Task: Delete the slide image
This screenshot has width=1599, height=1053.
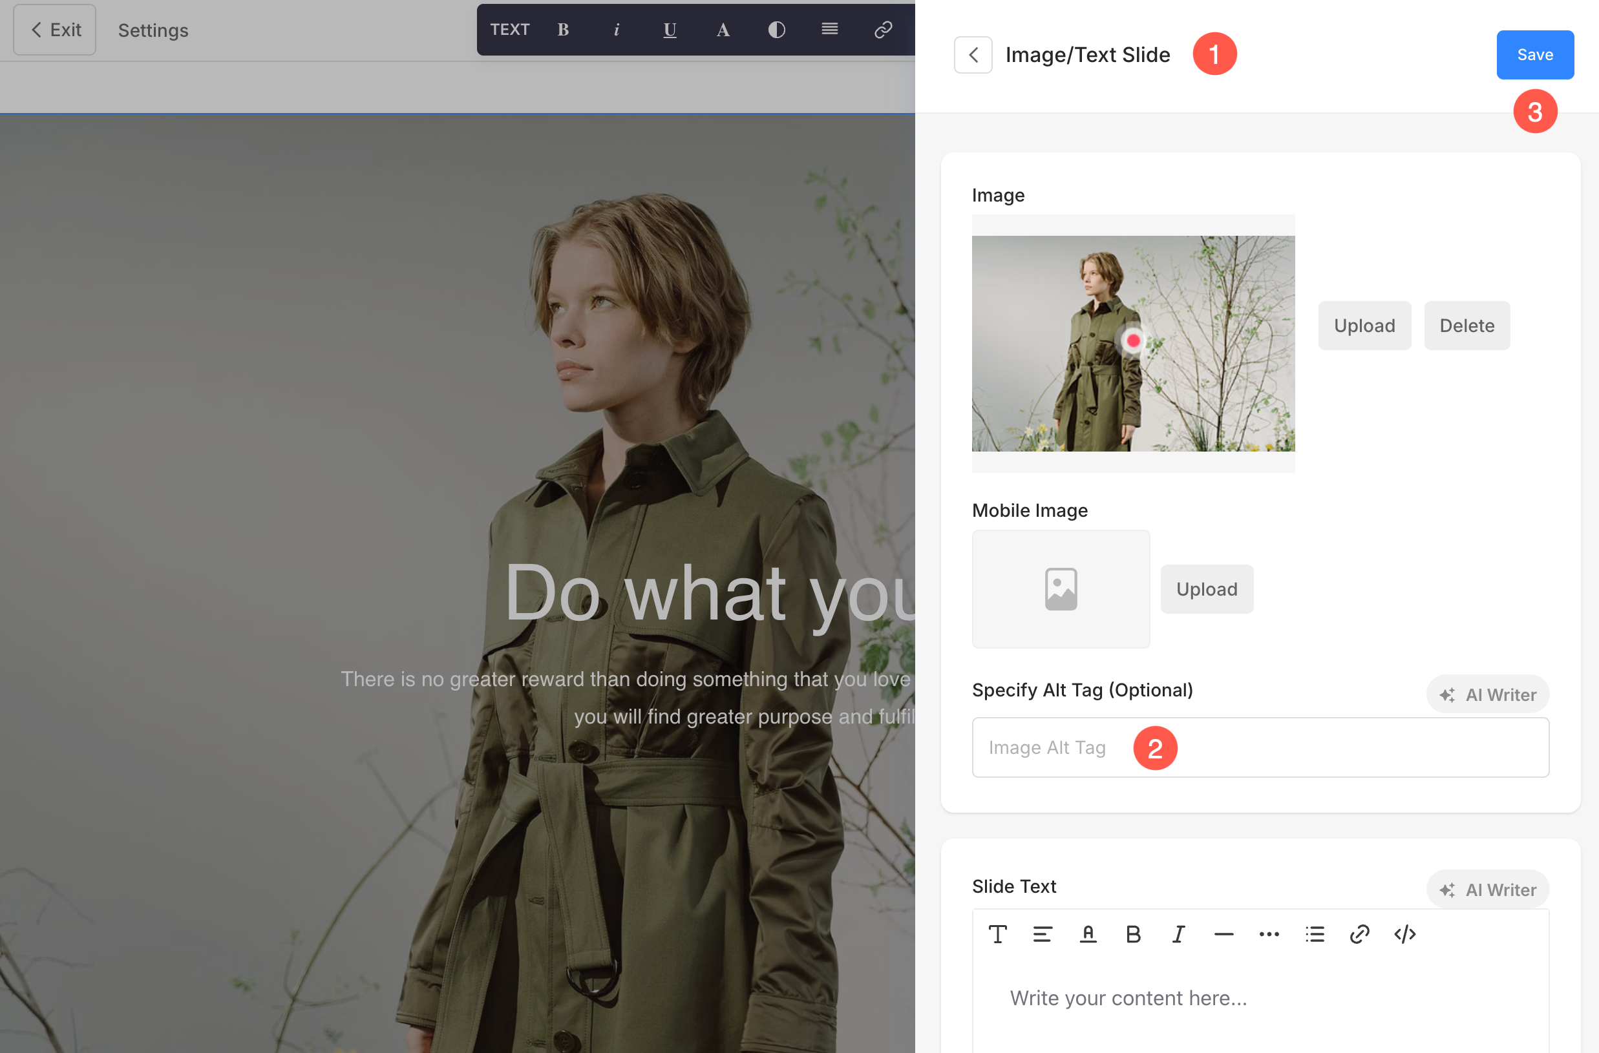Action: [1466, 326]
